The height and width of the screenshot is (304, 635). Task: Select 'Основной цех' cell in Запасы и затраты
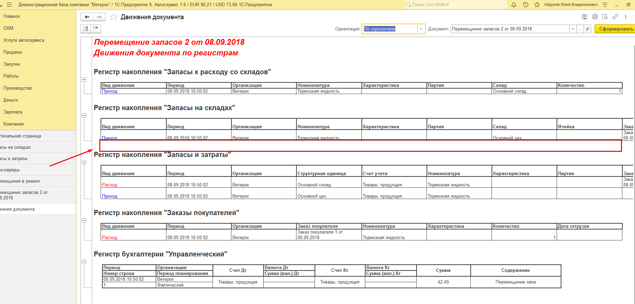click(x=329, y=194)
